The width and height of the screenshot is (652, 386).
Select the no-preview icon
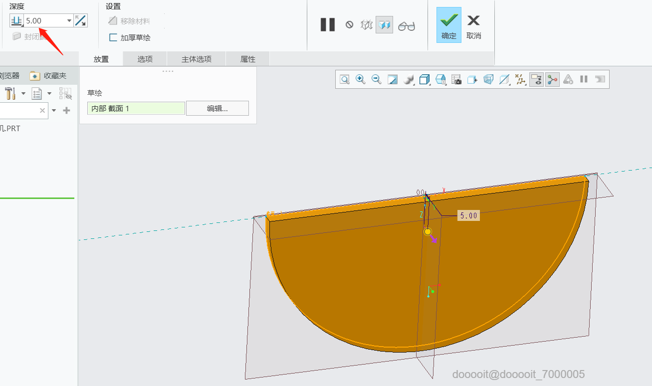coord(349,24)
